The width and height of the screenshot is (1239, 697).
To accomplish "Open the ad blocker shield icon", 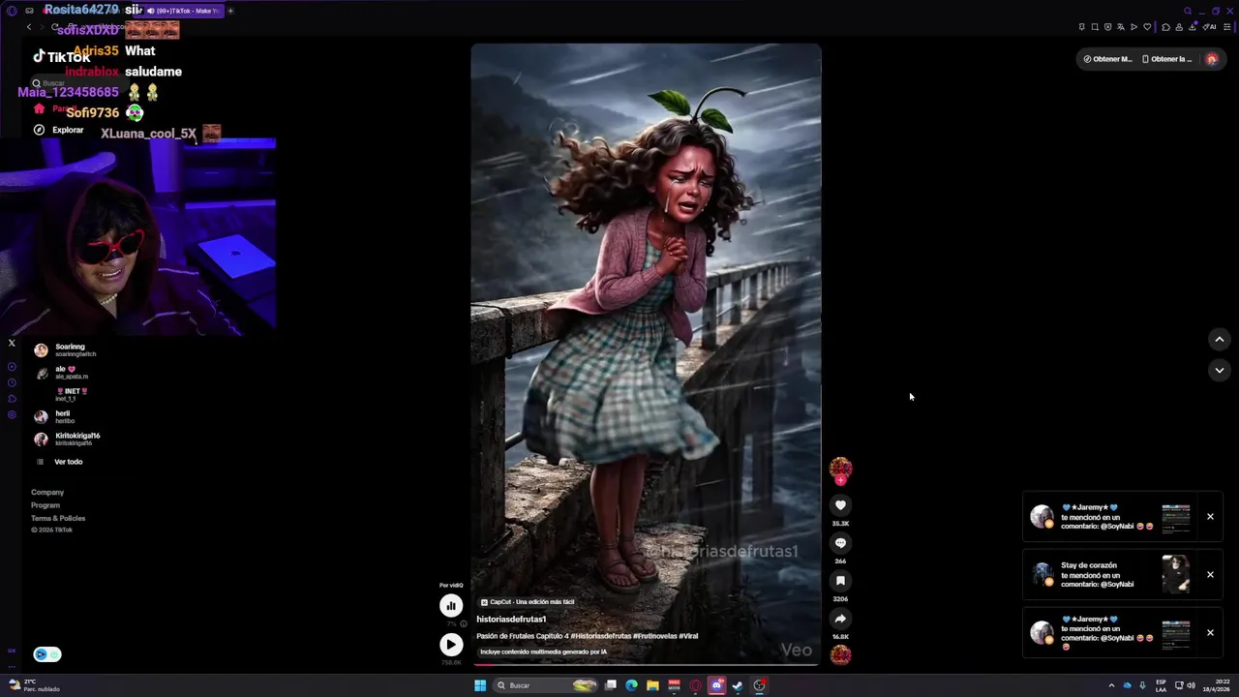I will [1108, 27].
